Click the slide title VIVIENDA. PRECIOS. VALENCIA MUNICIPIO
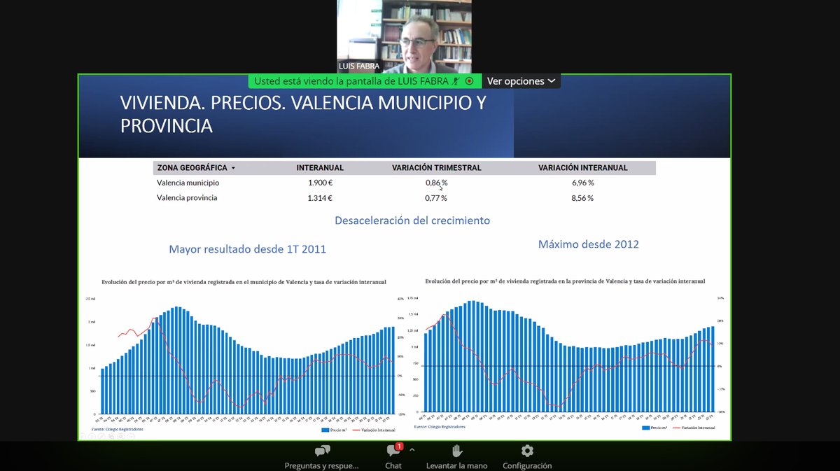The width and height of the screenshot is (840, 471). [x=303, y=114]
